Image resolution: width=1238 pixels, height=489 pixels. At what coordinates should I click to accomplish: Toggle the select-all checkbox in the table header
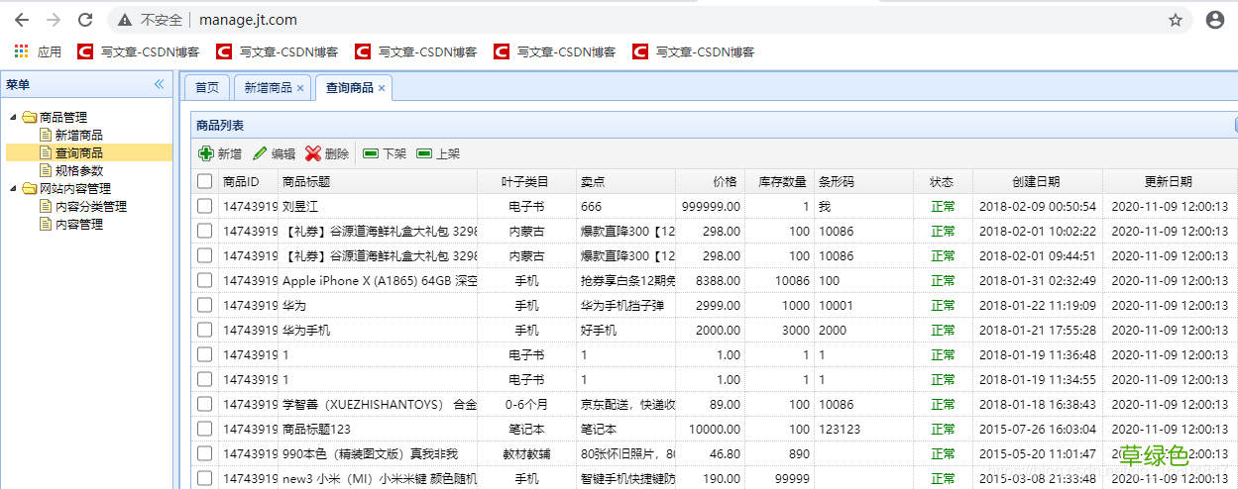204,181
